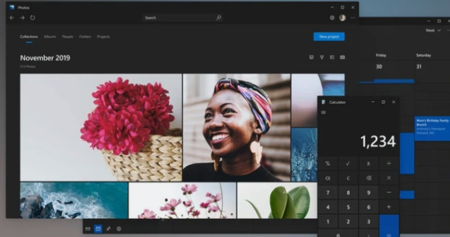Click the plus key in Calculator
450x237 pixels.
click(x=389, y=207)
